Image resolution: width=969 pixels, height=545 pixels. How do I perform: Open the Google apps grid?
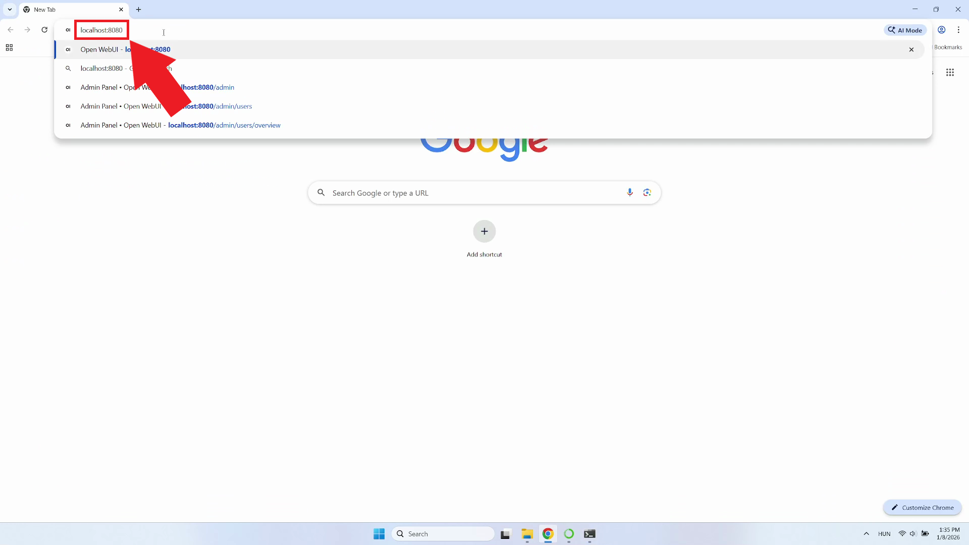(950, 72)
